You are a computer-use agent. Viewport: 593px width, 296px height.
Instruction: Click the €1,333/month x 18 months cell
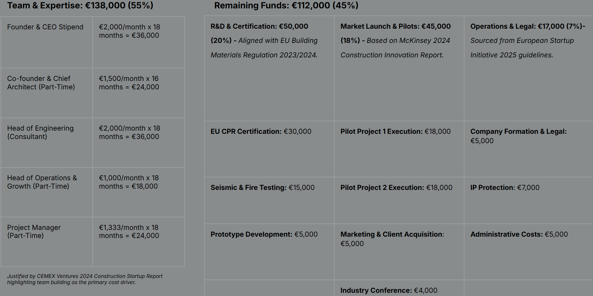point(129,232)
